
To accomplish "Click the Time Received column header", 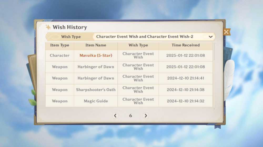I will coord(185,45).
